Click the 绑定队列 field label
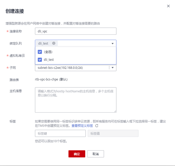175x166 pixels. click(15, 43)
